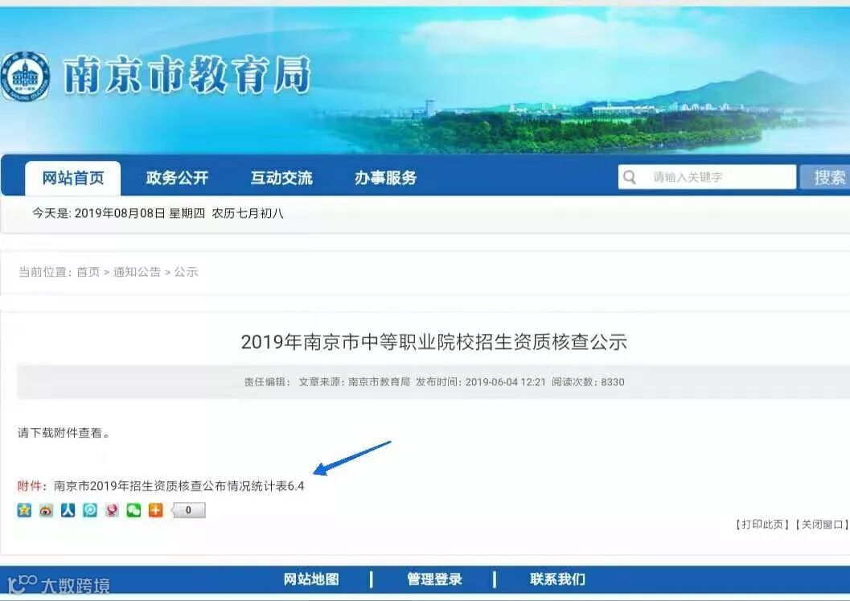Open the 通知公告 breadcrumb link

[138, 272]
